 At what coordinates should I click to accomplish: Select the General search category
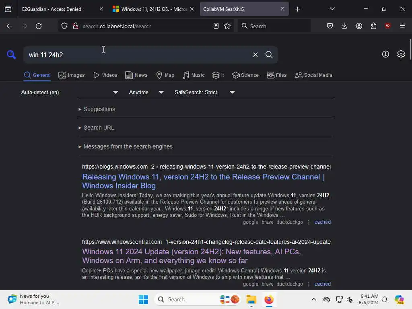click(37, 75)
